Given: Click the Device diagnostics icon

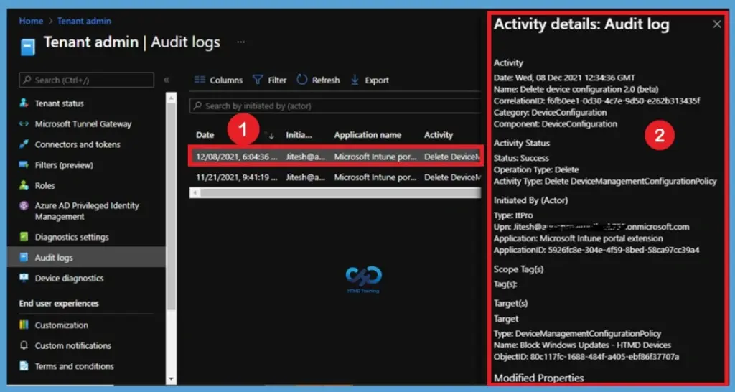Looking at the screenshot, I should pos(24,278).
